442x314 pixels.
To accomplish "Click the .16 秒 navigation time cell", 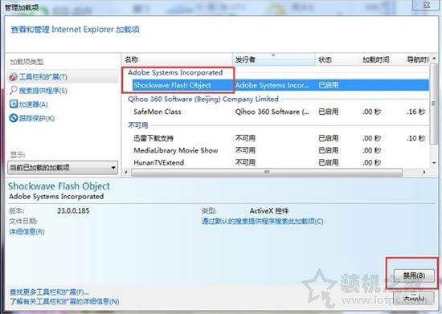I will pos(415,112).
